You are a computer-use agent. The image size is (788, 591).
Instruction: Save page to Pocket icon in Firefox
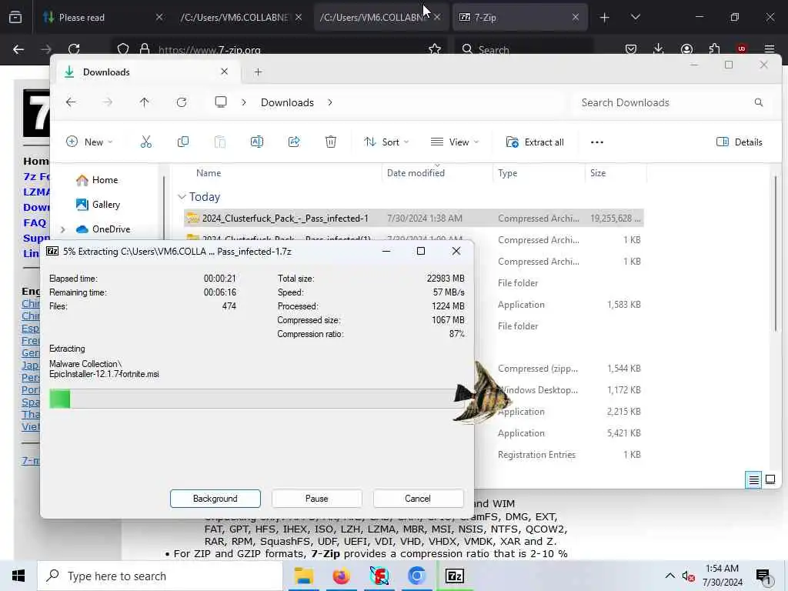click(631, 49)
